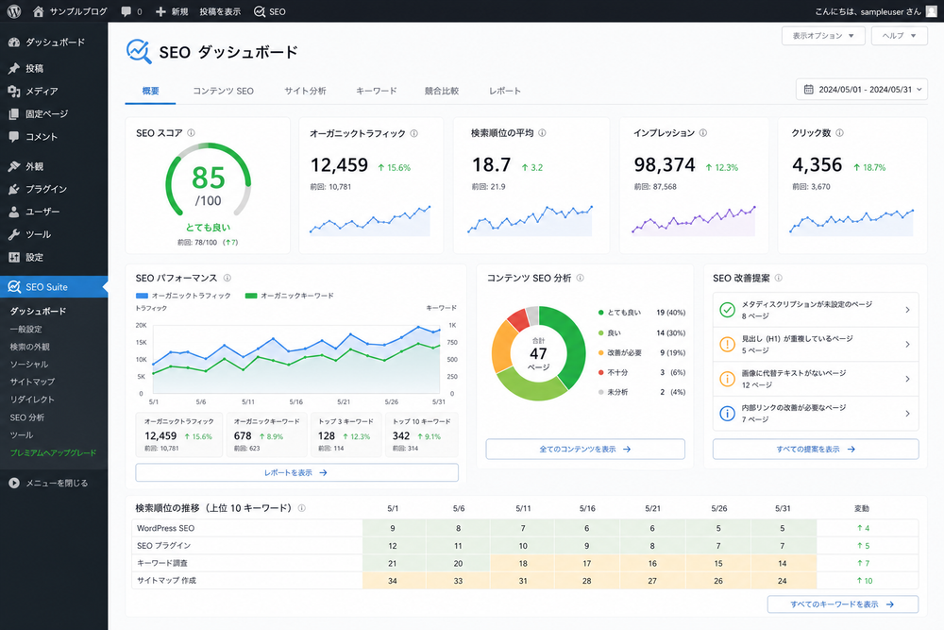Open the date range chevron 2024/05/01 - 2024/05/31
Image resolution: width=944 pixels, height=630 pixels.
[919, 89]
